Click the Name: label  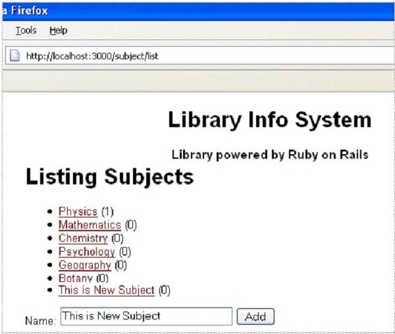tap(40, 321)
